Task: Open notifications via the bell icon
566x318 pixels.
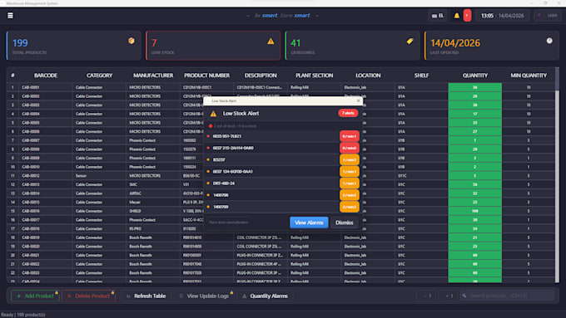Action: click(x=457, y=16)
